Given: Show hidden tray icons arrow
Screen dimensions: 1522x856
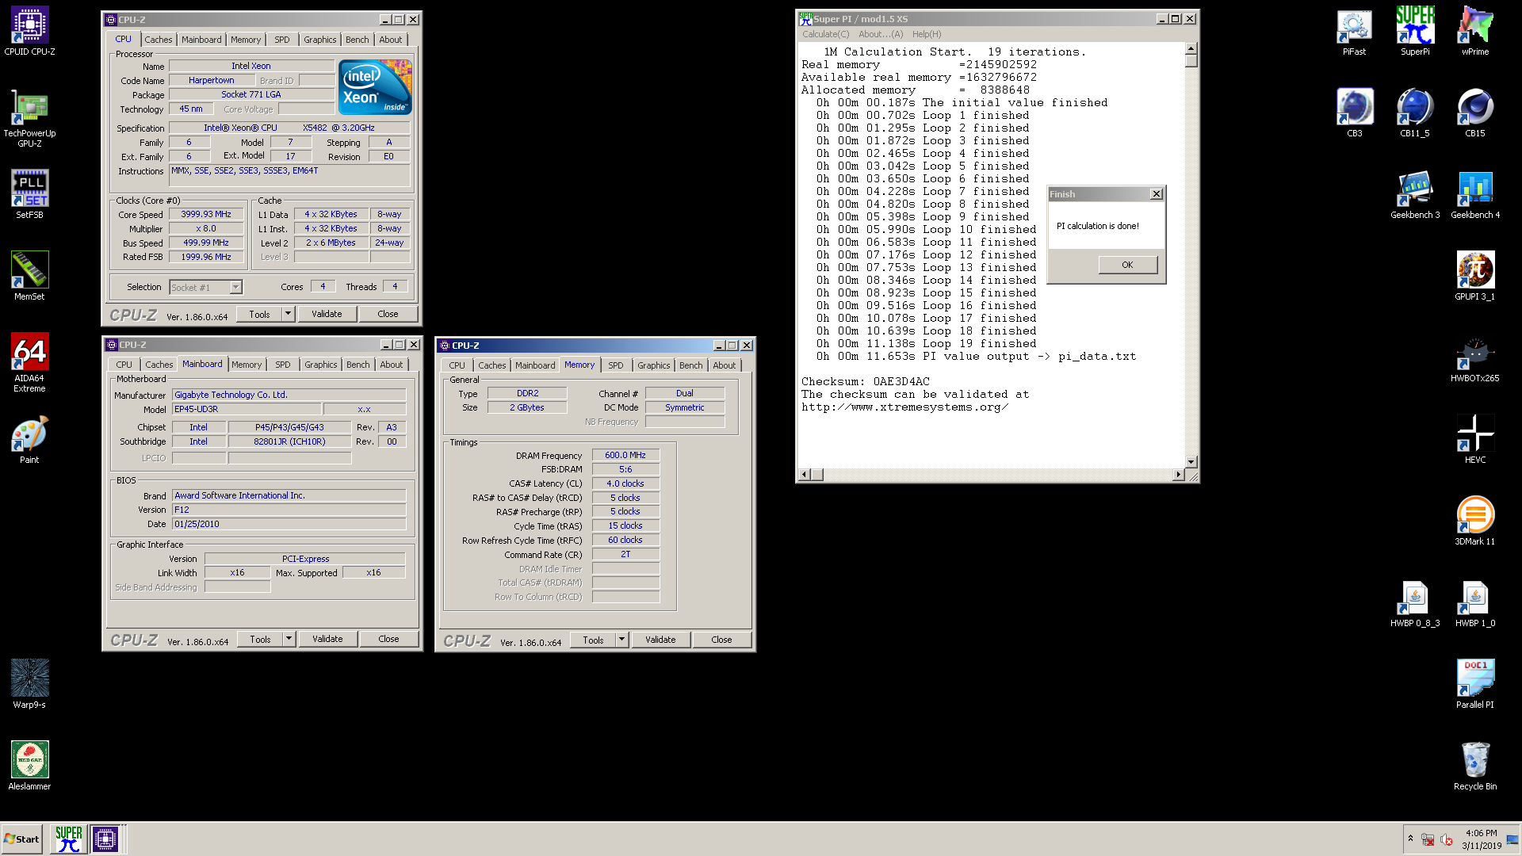Looking at the screenshot, I should [x=1410, y=838].
